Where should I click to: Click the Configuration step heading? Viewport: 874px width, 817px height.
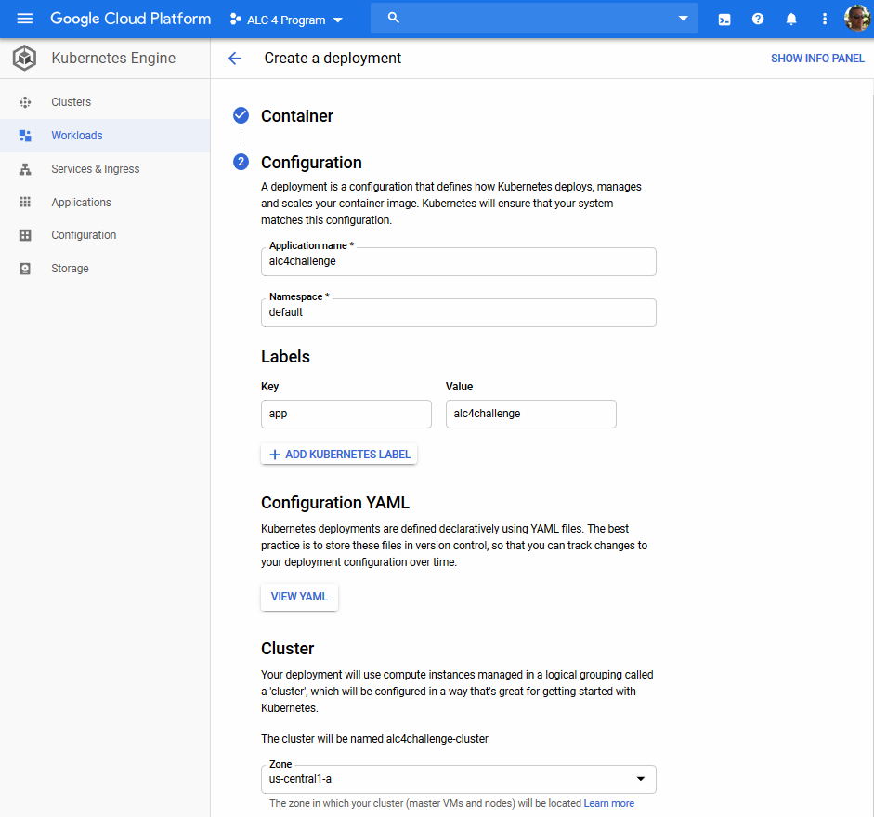coord(311,163)
